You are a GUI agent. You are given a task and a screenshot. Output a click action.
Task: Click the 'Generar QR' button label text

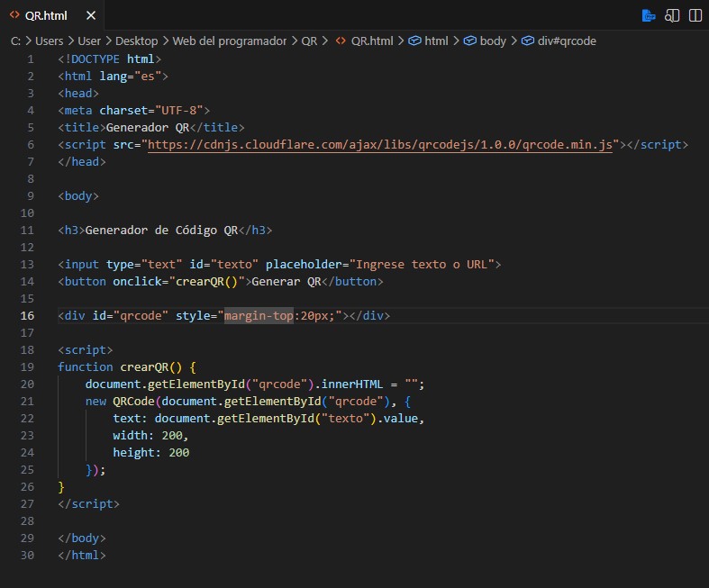pos(286,282)
